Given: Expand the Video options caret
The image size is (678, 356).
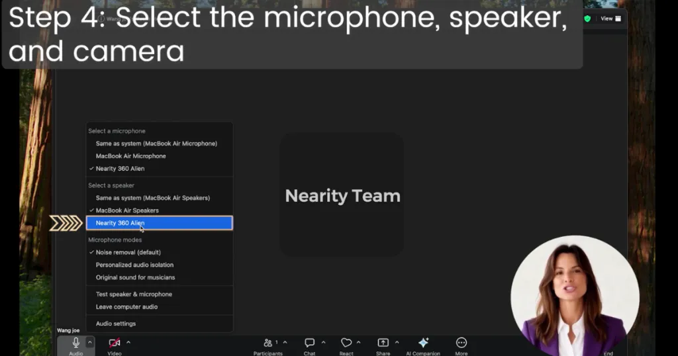Looking at the screenshot, I should (x=128, y=342).
